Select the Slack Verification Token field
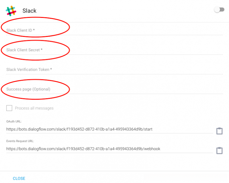This screenshot has height=183, width=229. [113, 70]
